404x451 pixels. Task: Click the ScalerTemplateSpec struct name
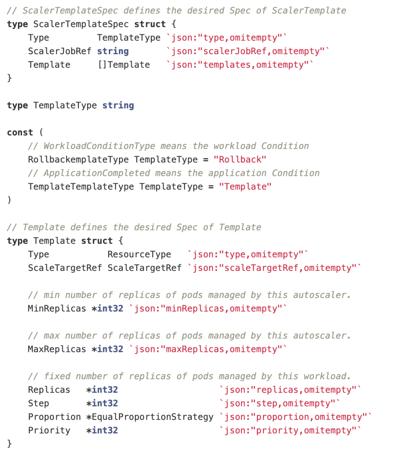81,24
